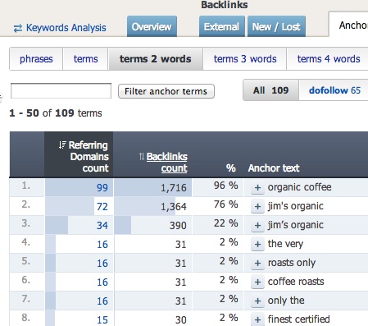
Task: Click the Referring Domains sort icon
Action: (x=62, y=145)
